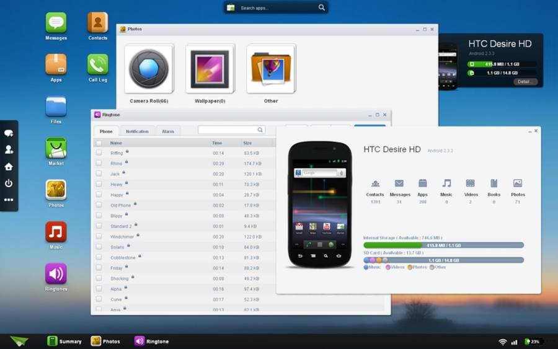This screenshot has width=558, height=349.
Task: Select the Cobblestone ringtone name
Action: 123,258
